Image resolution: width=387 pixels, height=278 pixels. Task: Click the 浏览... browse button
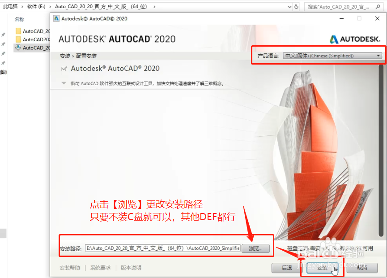point(255,248)
